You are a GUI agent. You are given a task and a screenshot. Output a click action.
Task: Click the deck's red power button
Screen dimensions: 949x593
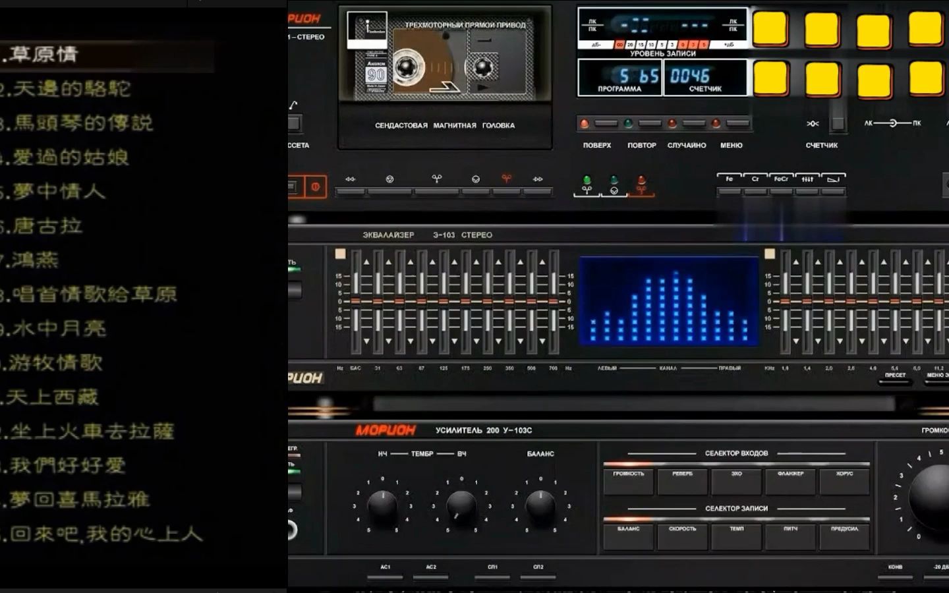pos(316,187)
